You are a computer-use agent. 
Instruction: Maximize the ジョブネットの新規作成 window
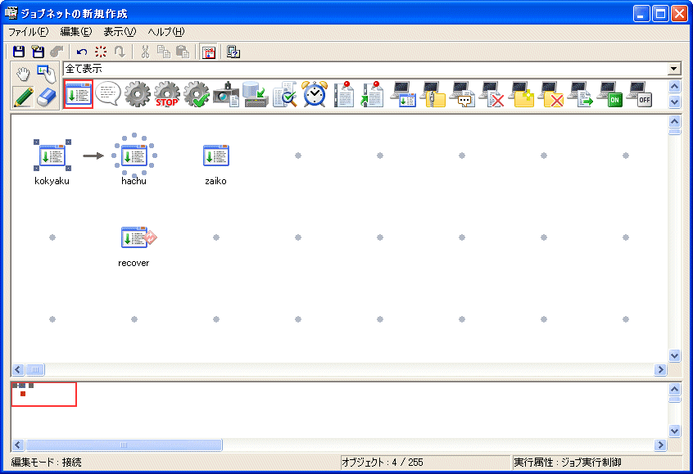660,14
